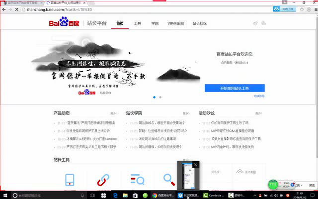Click the Cortana microphone icon
Viewport: 318px width, 199px height.
coord(82,196)
